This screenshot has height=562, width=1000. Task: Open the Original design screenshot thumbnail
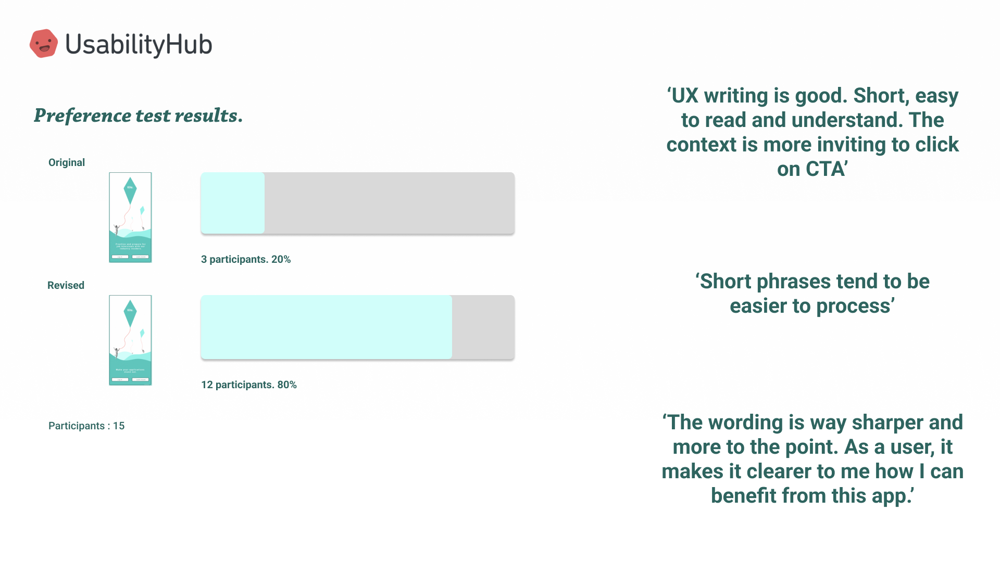click(x=130, y=218)
